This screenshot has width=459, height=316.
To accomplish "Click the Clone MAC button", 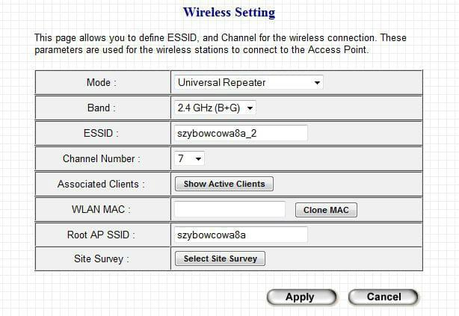I will [x=326, y=210].
